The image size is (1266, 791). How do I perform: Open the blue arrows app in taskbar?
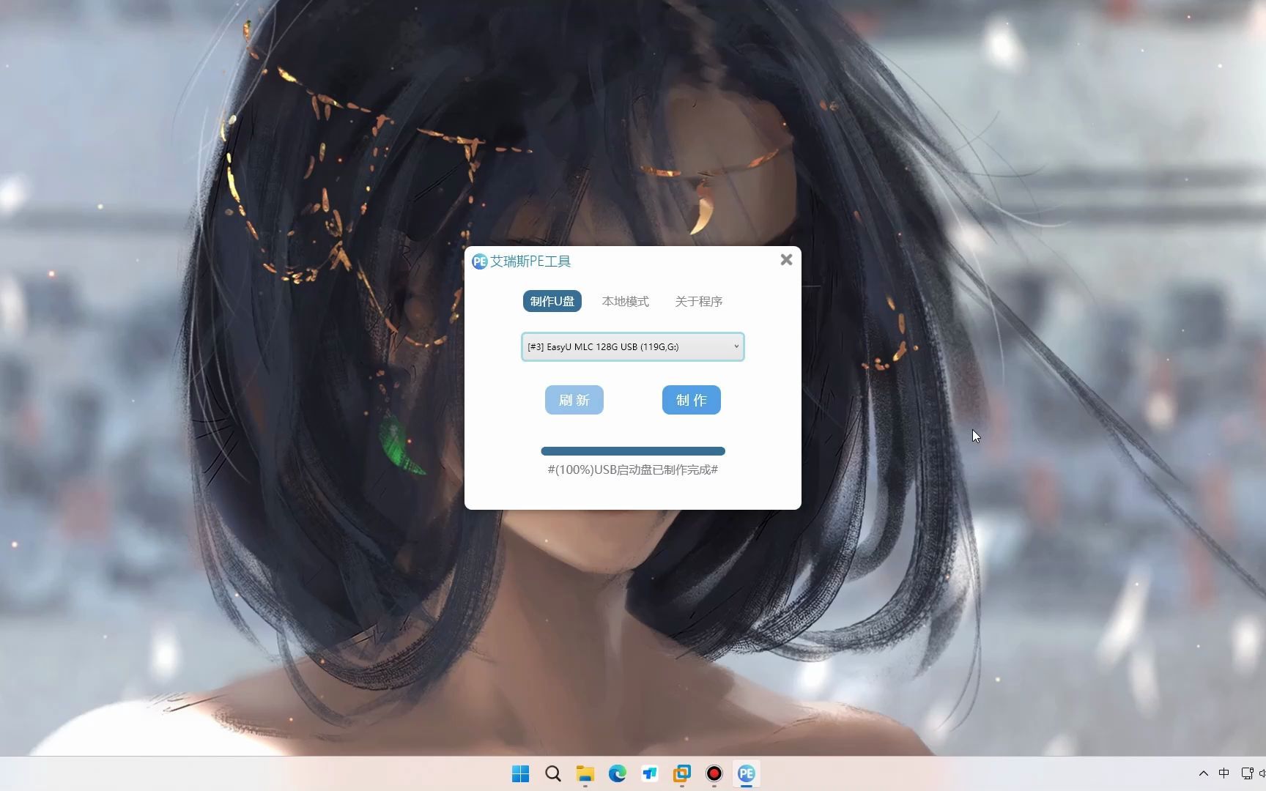click(650, 773)
